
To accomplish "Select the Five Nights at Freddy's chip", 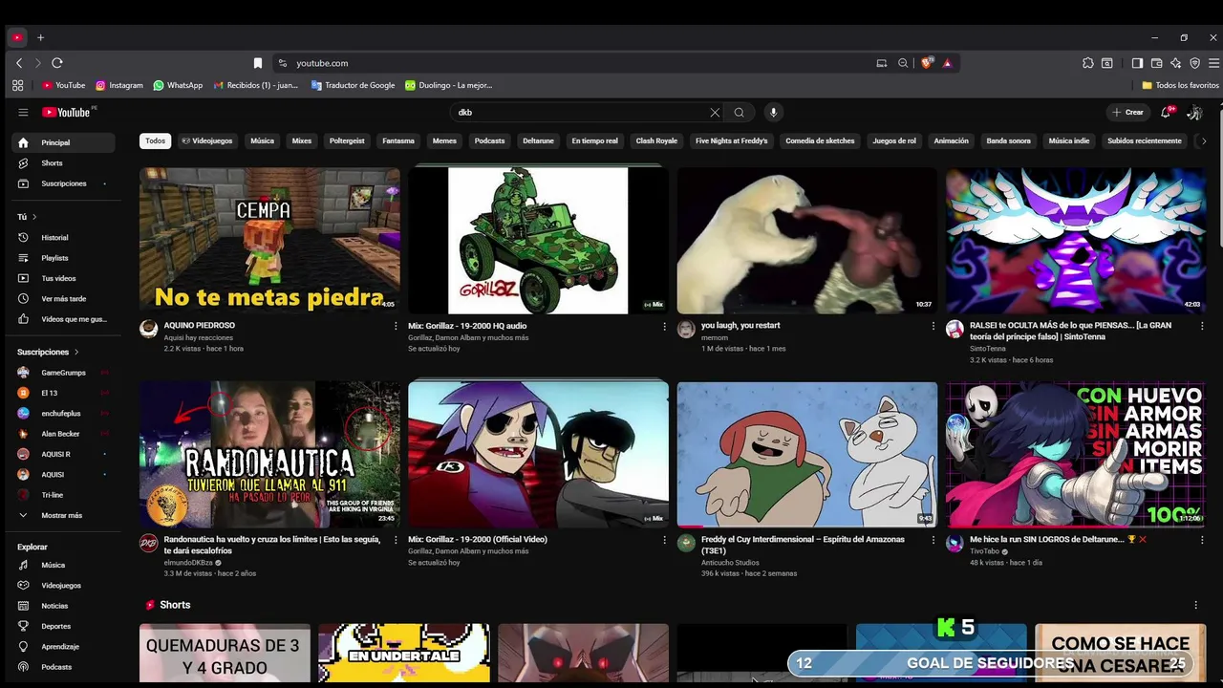I will 731,140.
